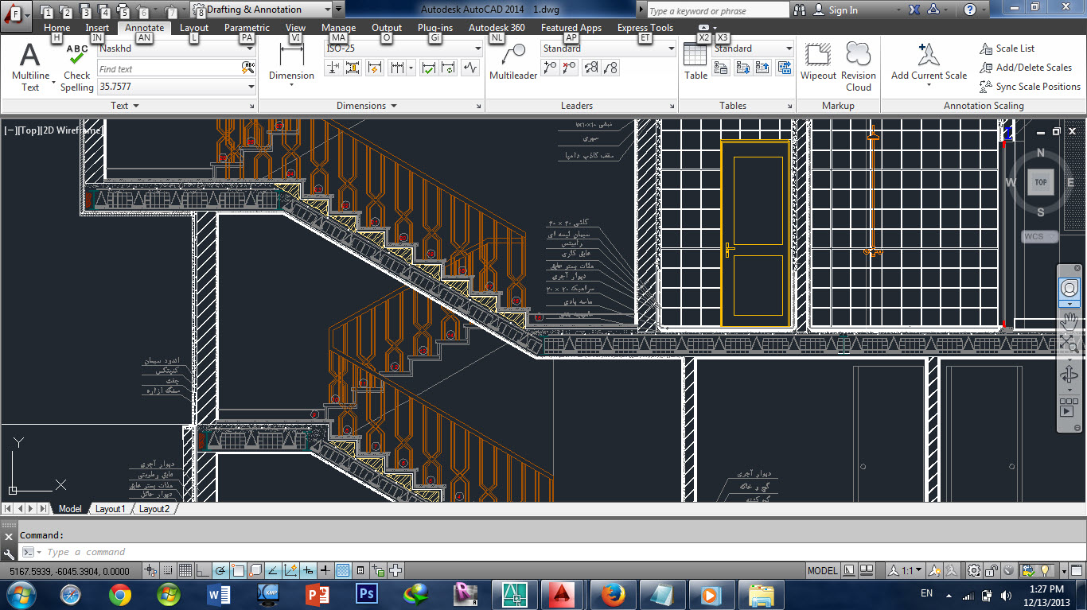Screen dimensions: 1087x610
Task: Click the dimension Inspect check icon
Action: [x=429, y=68]
